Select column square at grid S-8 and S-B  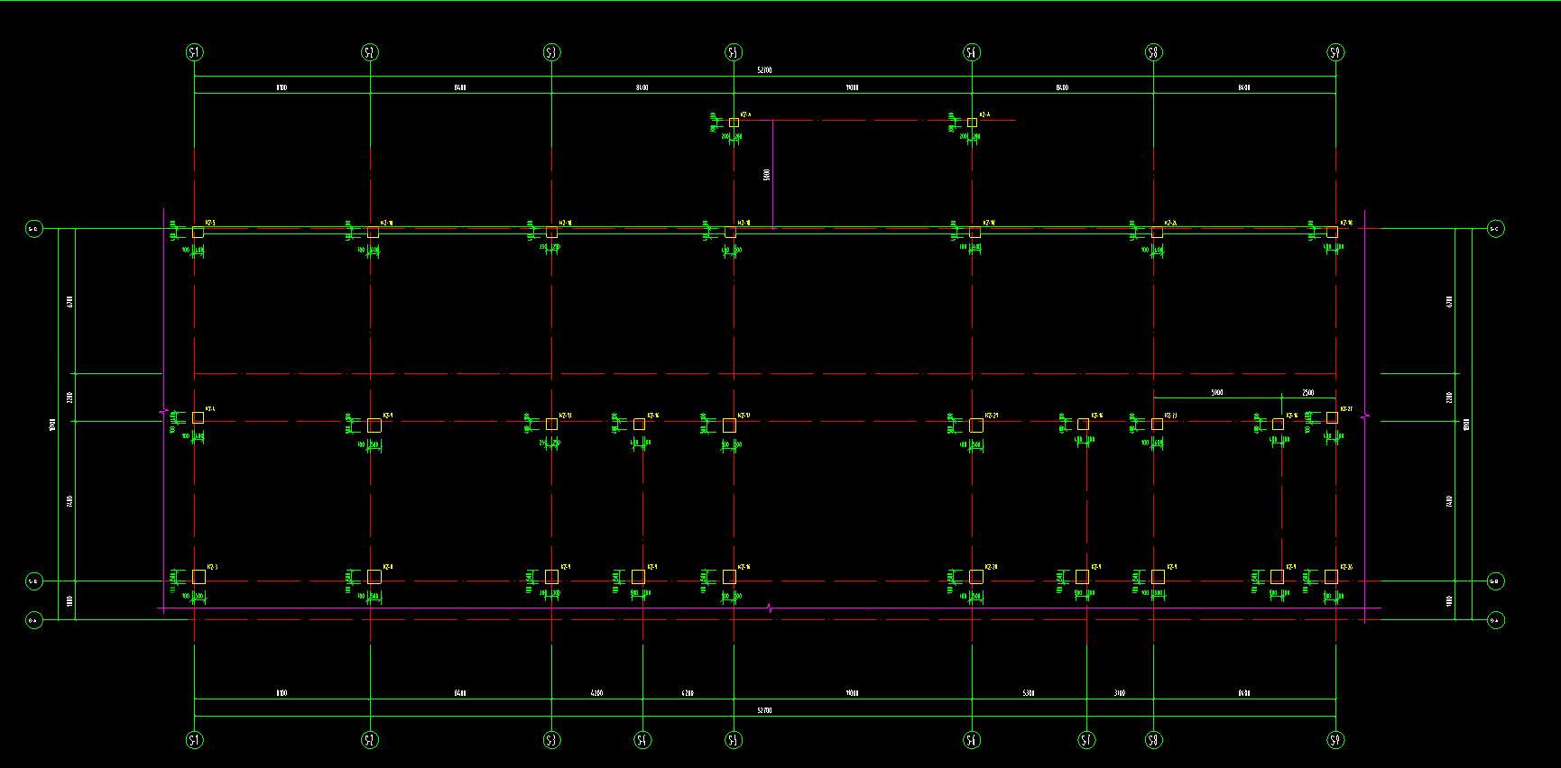[x=1158, y=576]
